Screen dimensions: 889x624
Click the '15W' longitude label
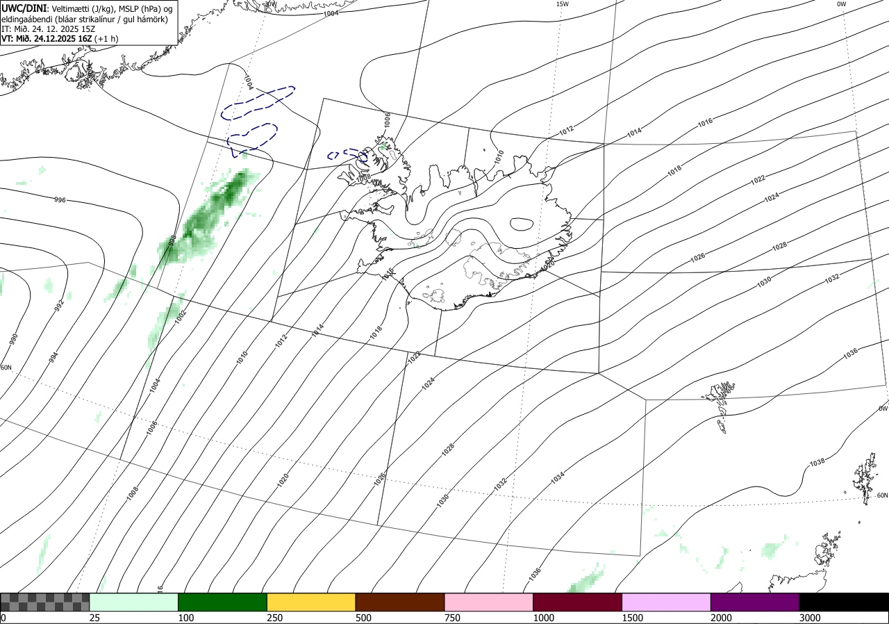point(562,3)
